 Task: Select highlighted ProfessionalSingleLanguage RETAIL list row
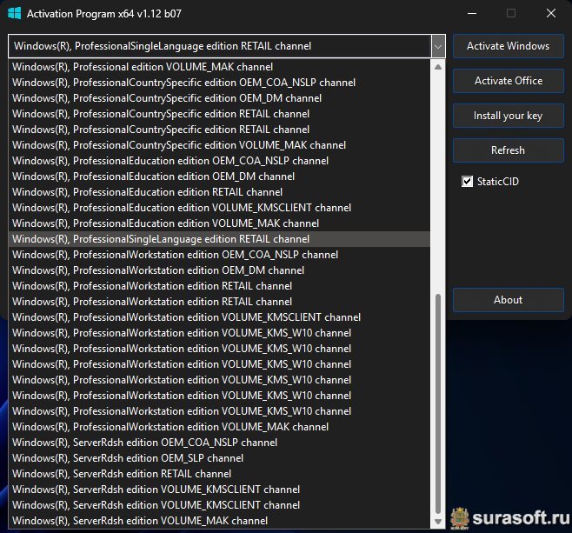[219, 239]
